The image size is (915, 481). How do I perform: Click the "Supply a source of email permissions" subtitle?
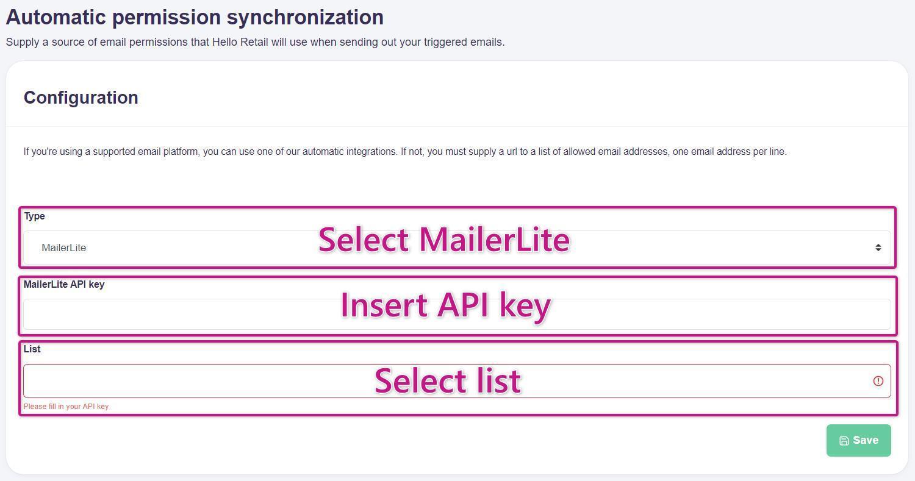(255, 42)
